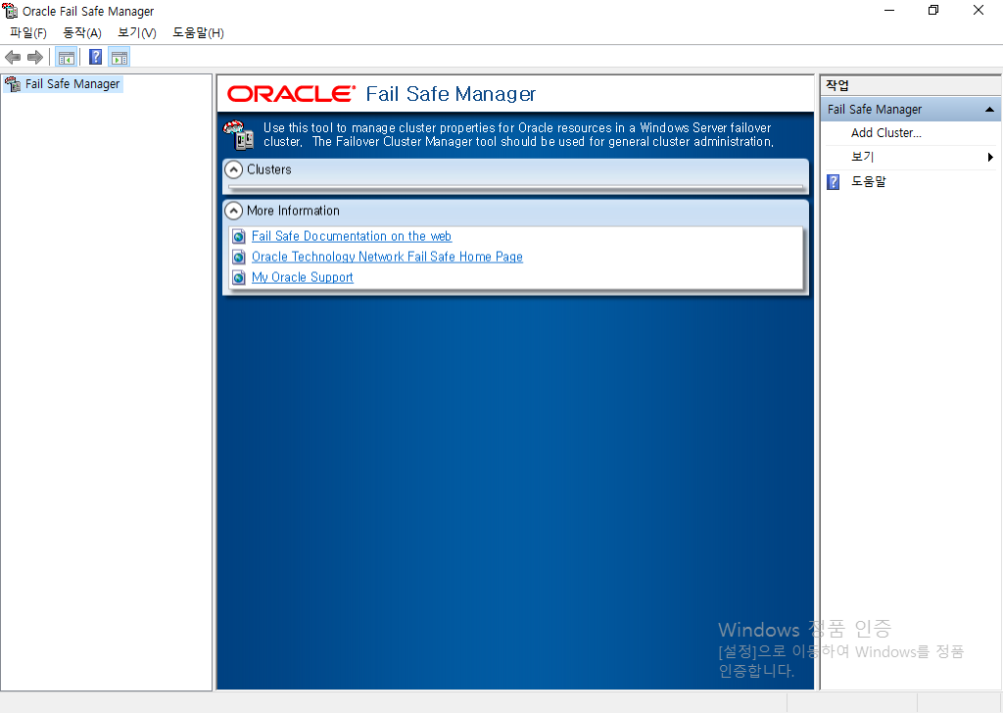Image resolution: width=1003 pixels, height=713 pixels.
Task: Collapse the Fail Safe Manager actions header
Action: tap(989, 110)
